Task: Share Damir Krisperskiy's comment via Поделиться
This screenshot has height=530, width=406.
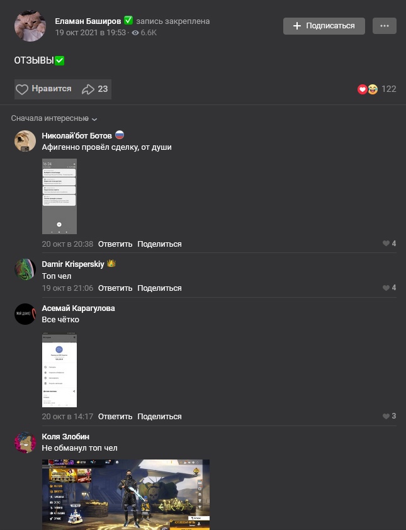Action: tap(159, 288)
